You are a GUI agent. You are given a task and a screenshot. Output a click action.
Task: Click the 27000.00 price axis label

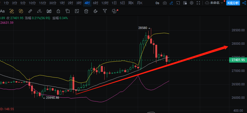pos(238,71)
